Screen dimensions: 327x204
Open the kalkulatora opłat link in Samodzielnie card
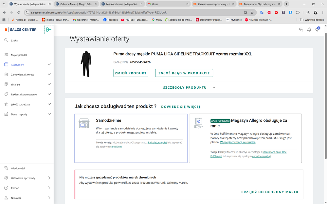(x=157, y=143)
